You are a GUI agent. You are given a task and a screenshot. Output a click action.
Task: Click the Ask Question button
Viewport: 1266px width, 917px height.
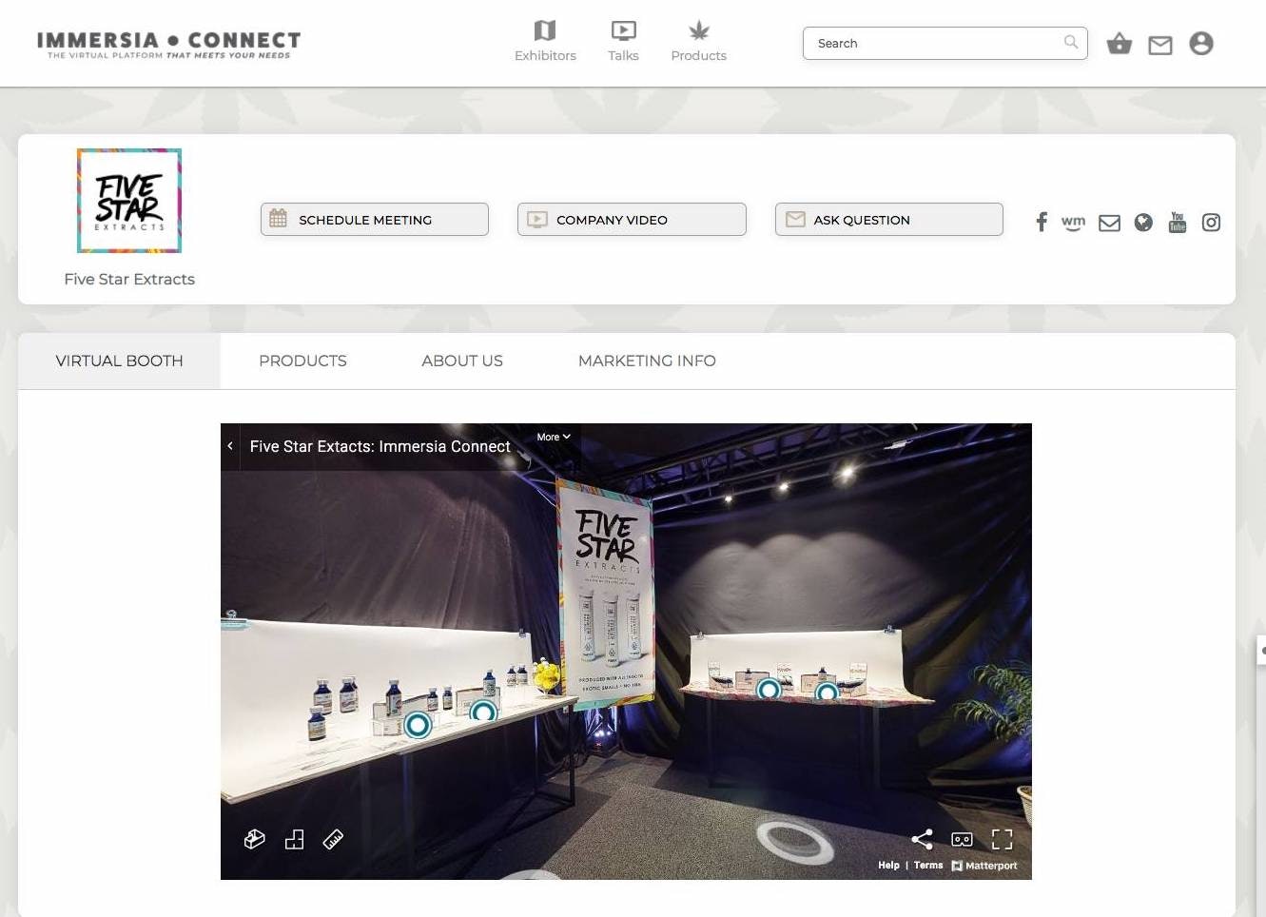(889, 219)
